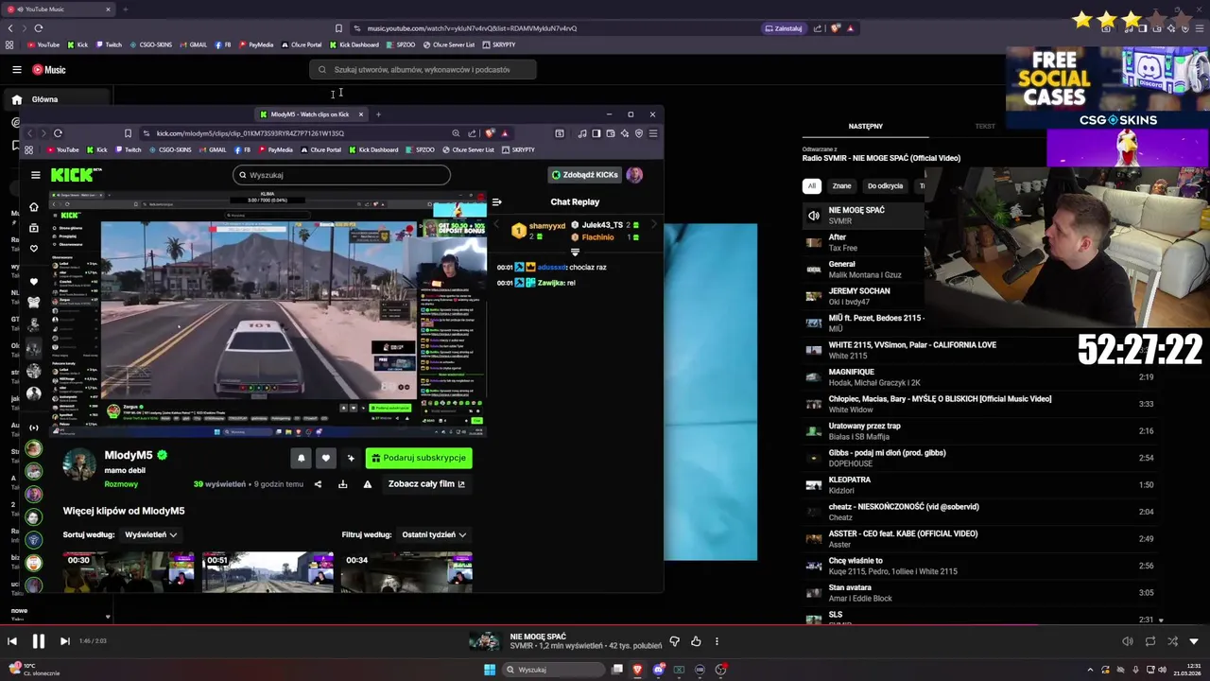Click the YouTube Music logo
Viewport: 1210px width, 681px height.
pos(49,69)
